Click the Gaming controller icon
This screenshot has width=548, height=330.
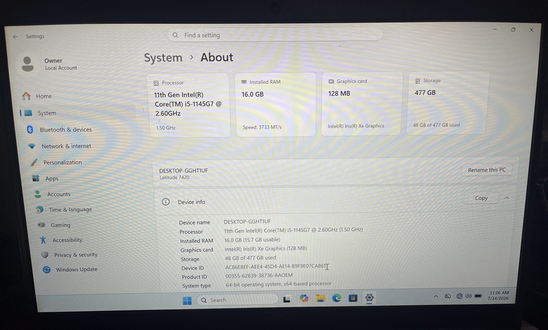(41, 225)
